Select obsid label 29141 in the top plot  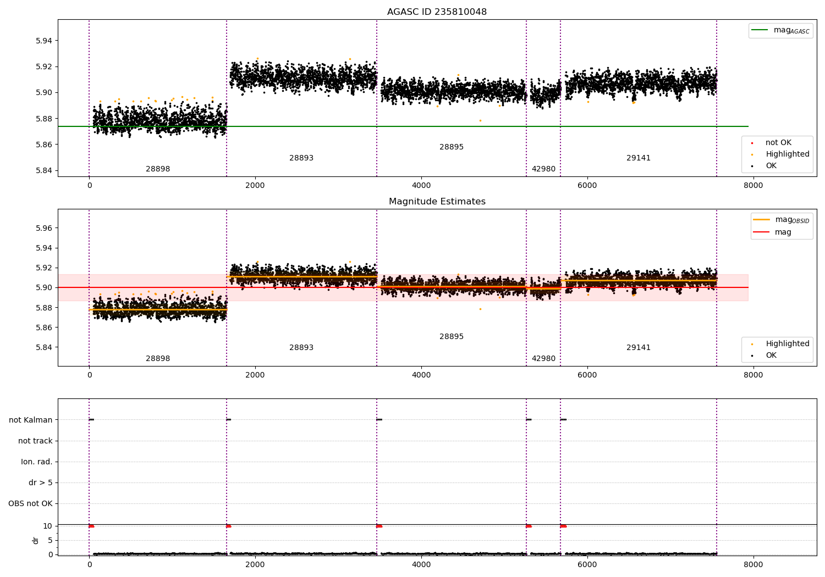[639, 158]
